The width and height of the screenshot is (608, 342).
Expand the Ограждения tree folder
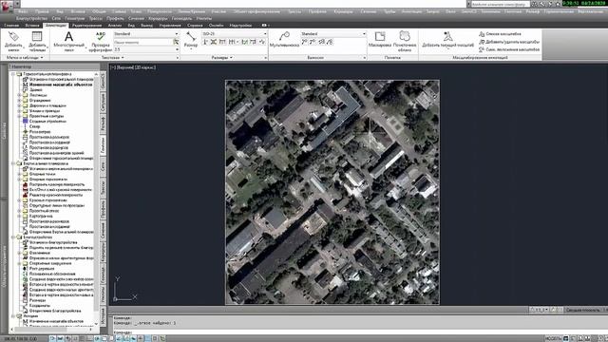tap(19, 100)
